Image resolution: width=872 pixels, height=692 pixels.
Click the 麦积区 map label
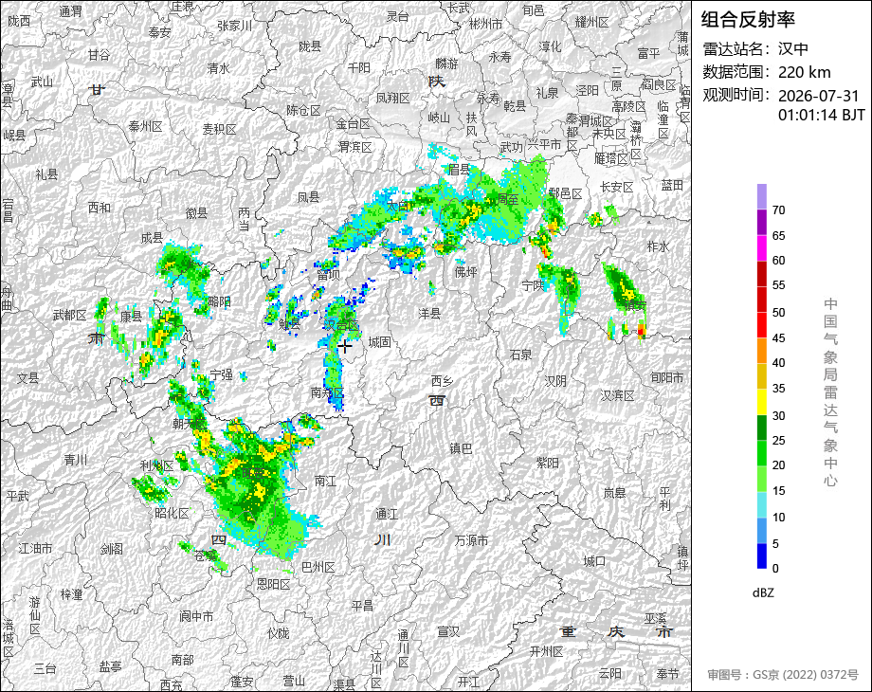(219, 129)
